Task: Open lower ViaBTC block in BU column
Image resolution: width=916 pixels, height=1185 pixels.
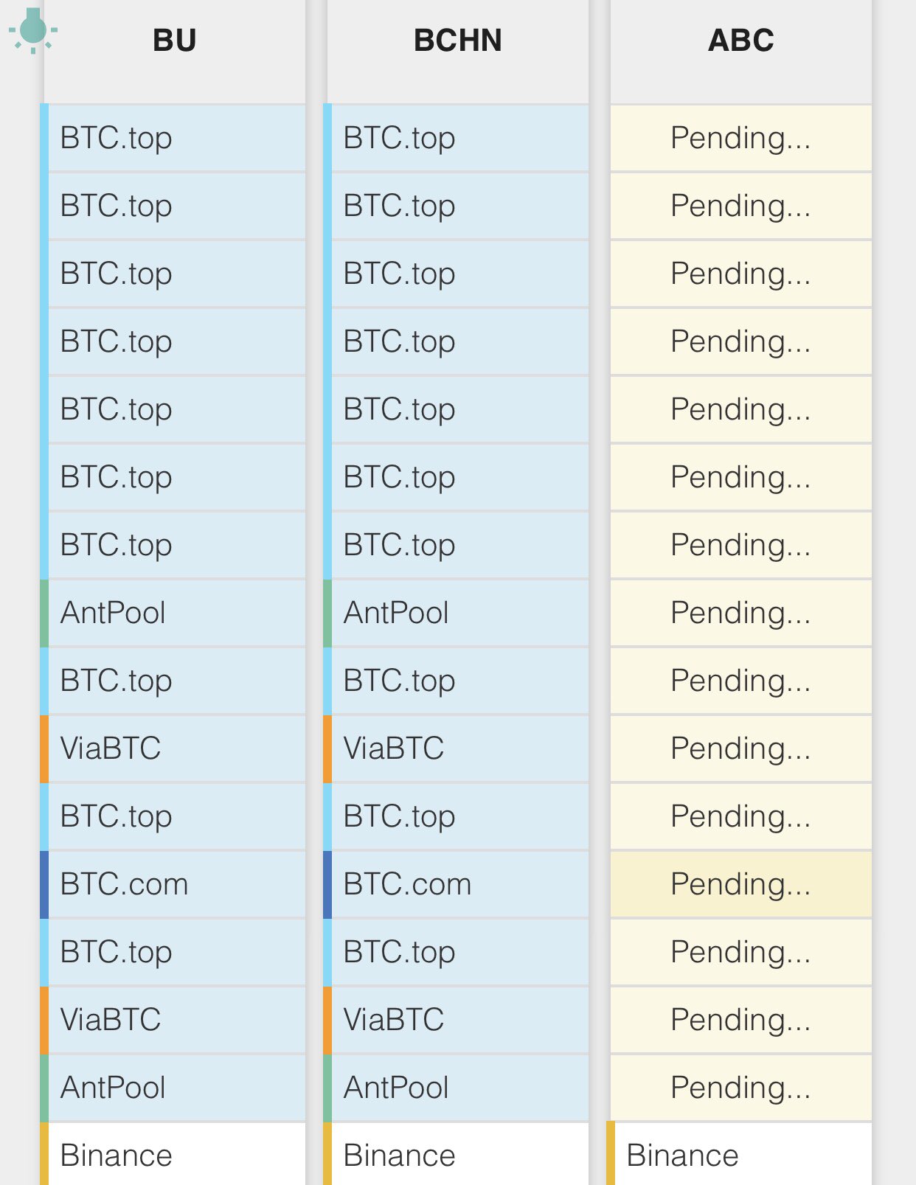Action: [x=173, y=1020]
